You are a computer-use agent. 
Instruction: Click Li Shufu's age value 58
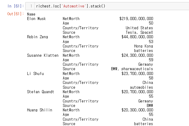[151, 78]
